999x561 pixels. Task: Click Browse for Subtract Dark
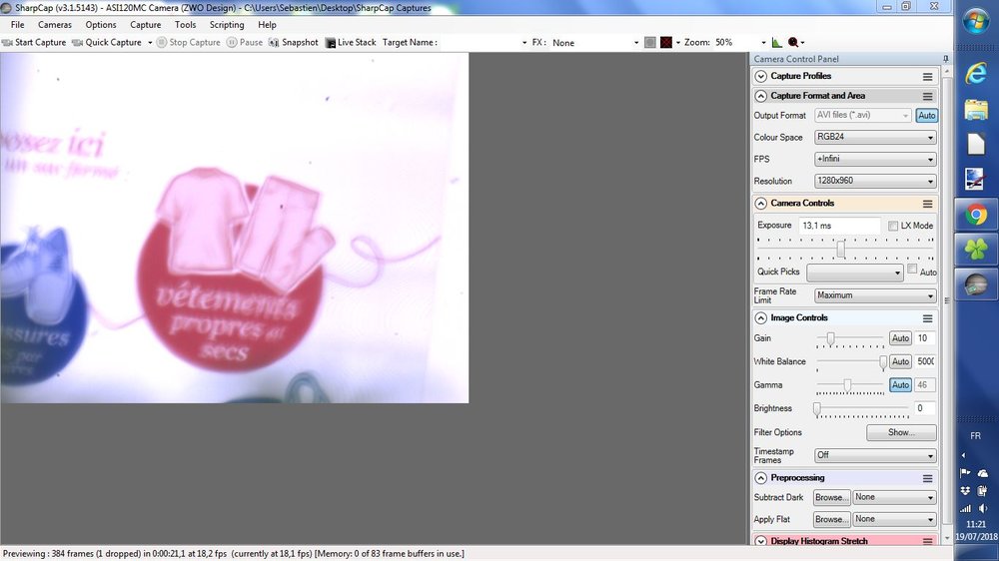(831, 497)
